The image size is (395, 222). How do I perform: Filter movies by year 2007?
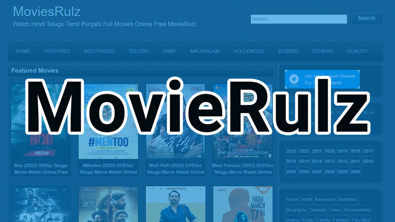coord(316,172)
